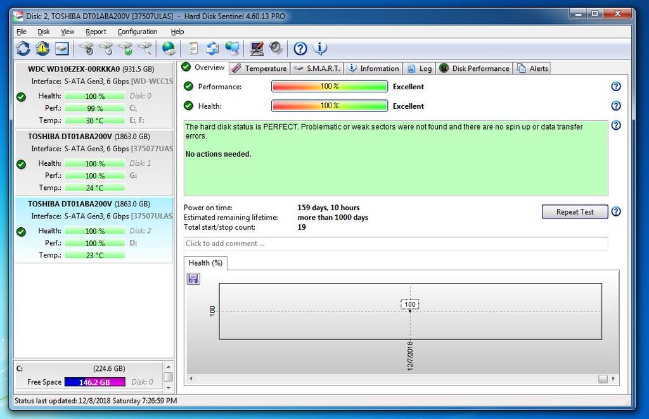
Task: Click the '159 days, 10 hours' power-on value
Action: point(328,208)
